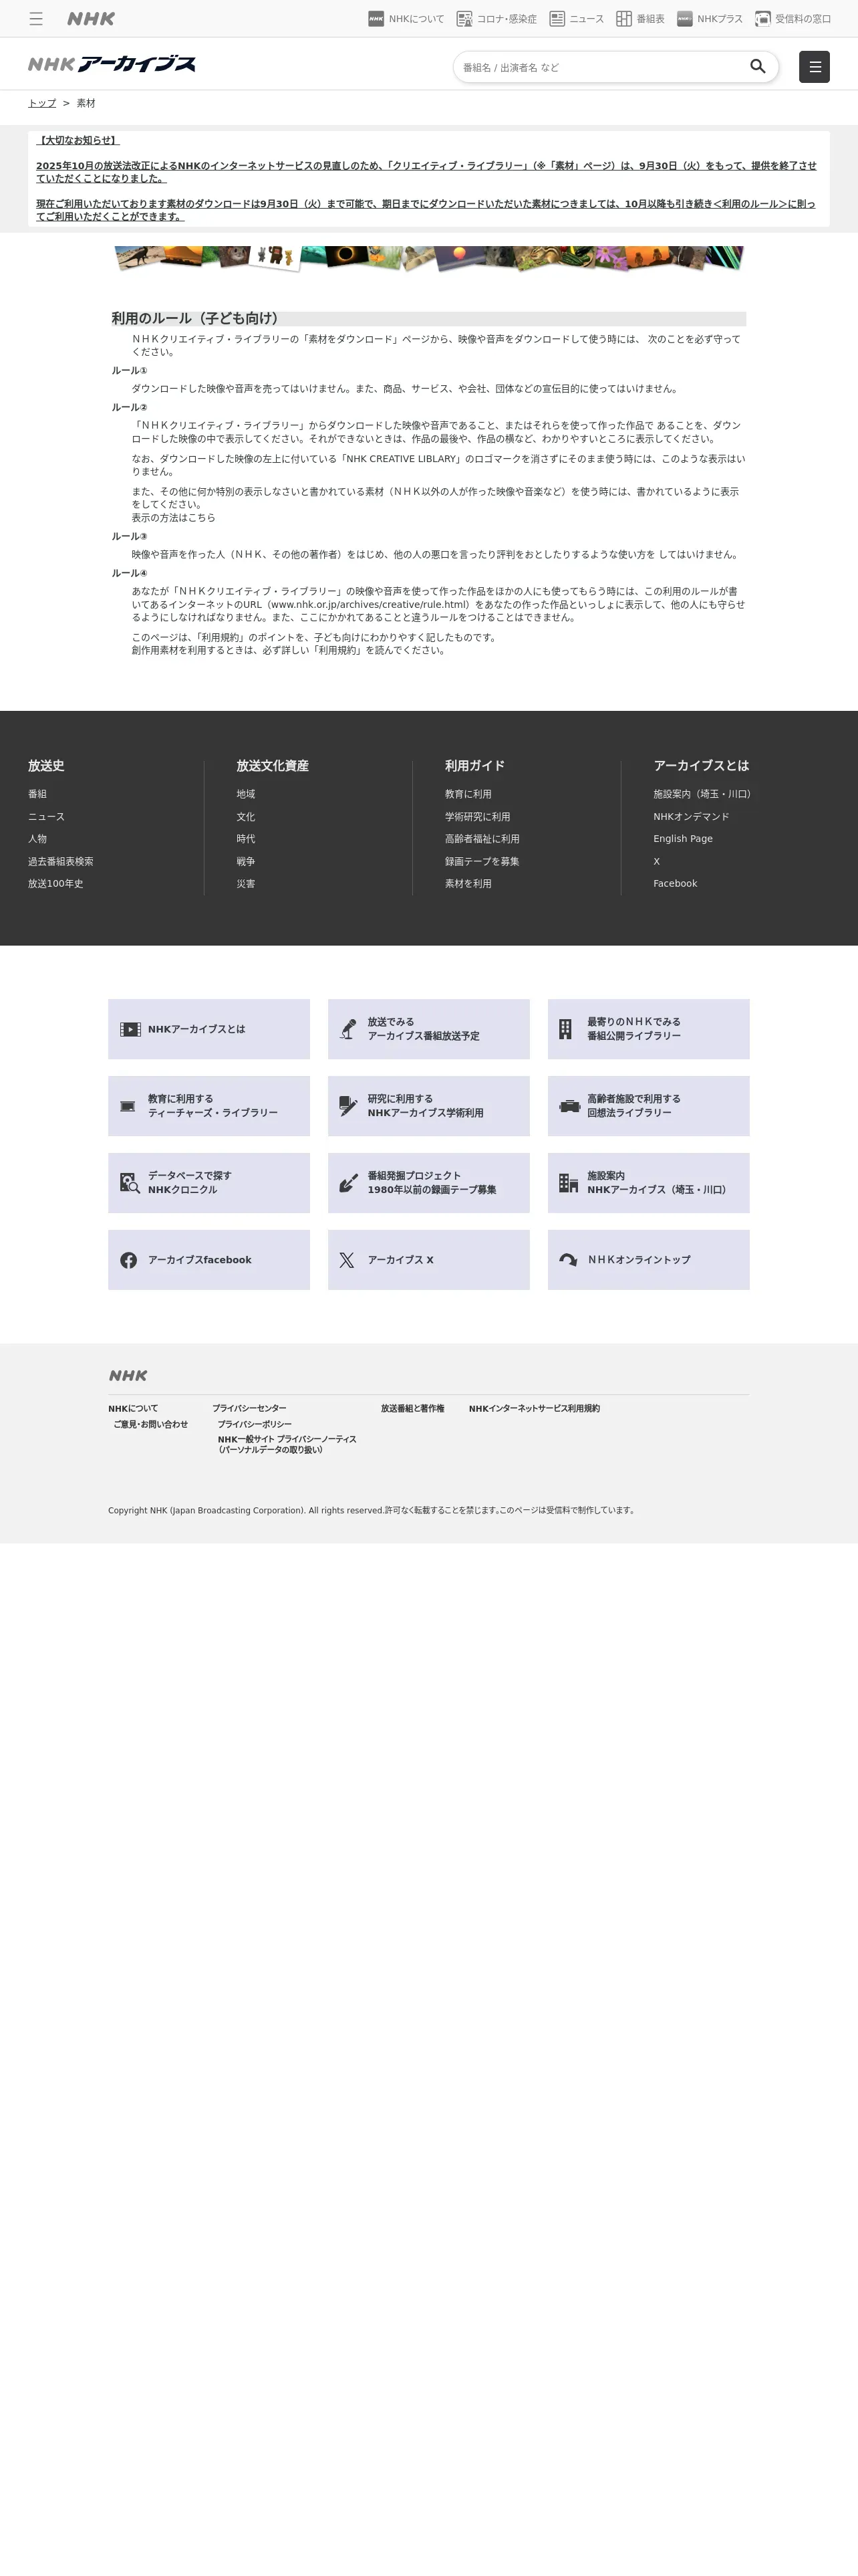Open 高齢者福祉に利用 link
858x2576 pixels.
(482, 839)
